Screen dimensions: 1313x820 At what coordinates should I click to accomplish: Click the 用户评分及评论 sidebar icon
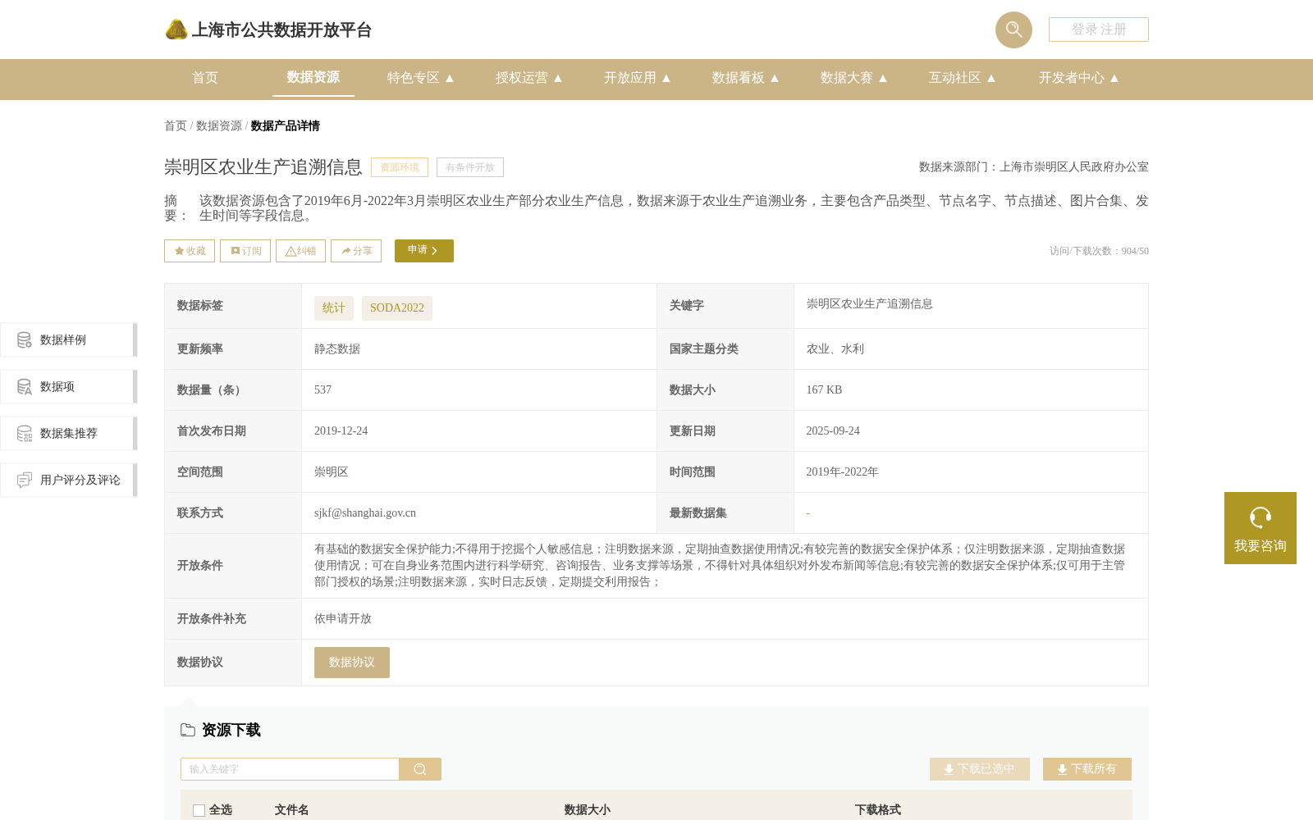pos(25,480)
